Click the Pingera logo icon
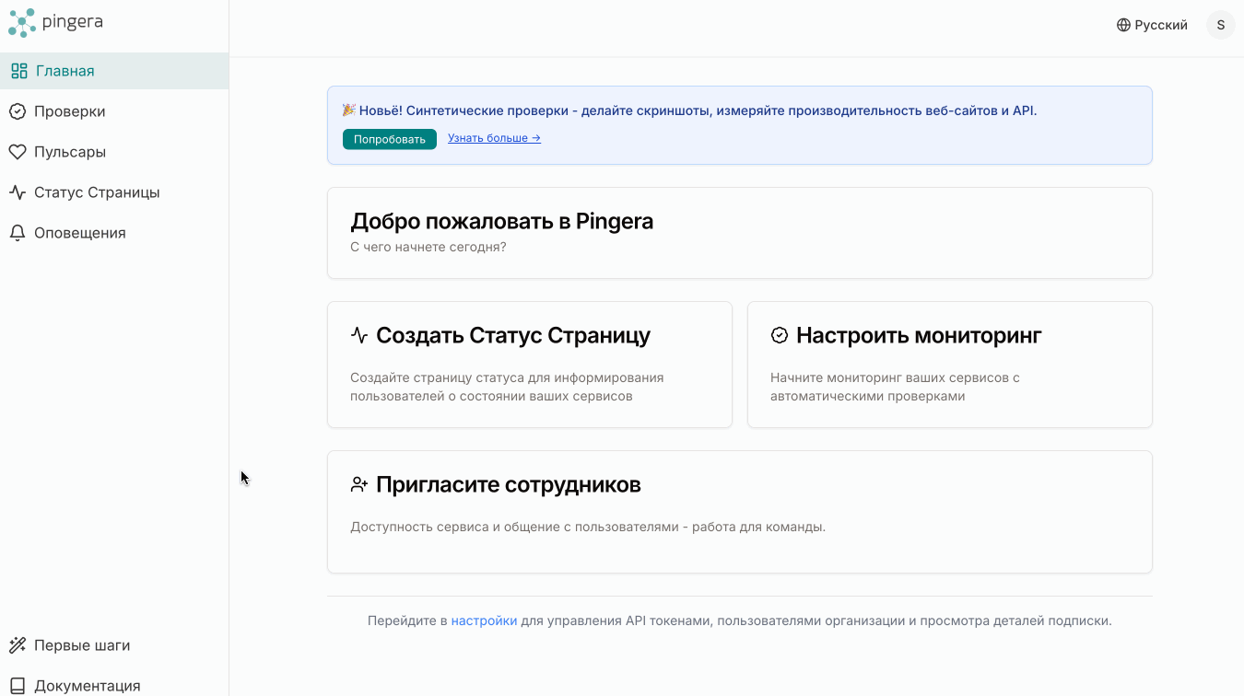 tap(22, 23)
